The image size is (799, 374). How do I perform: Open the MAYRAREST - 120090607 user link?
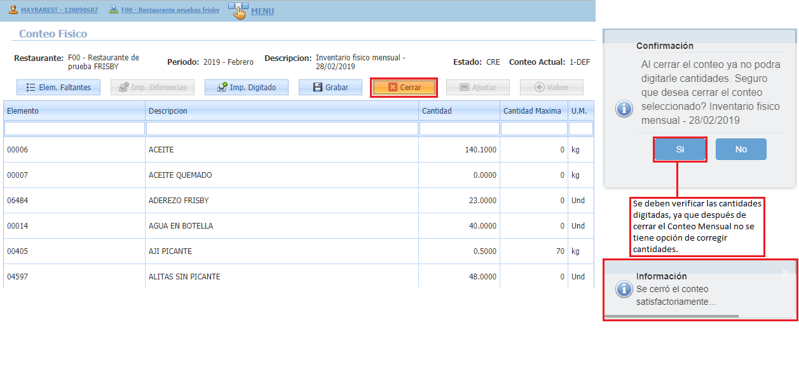point(59,11)
